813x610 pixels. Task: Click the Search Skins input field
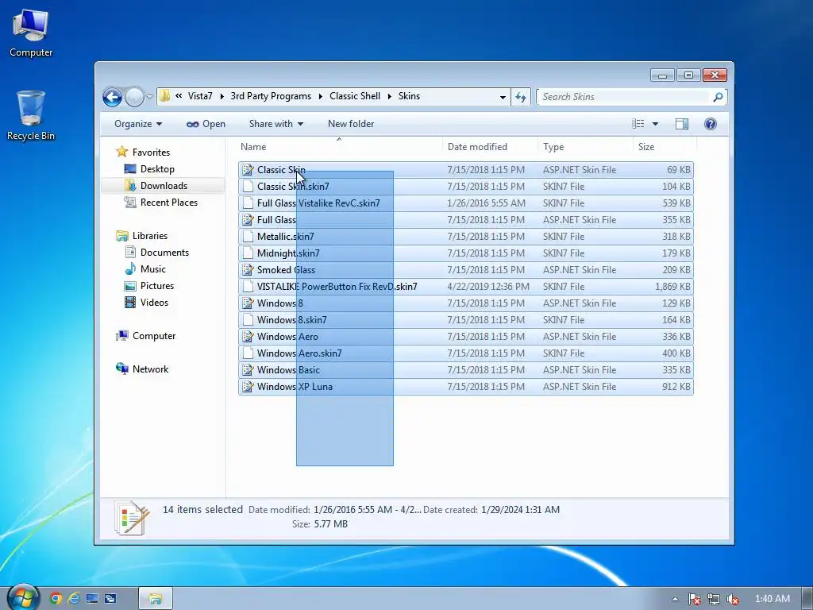[x=624, y=96]
